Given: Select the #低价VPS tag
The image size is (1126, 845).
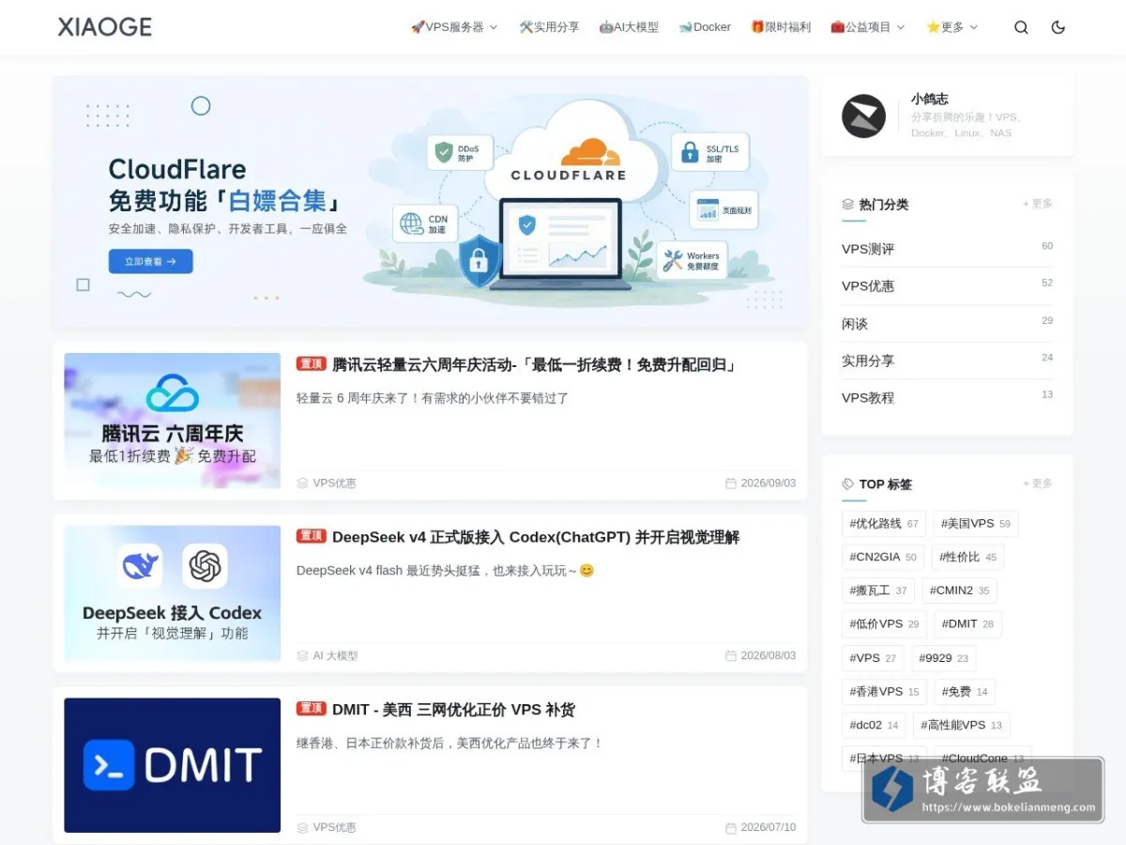Looking at the screenshot, I should click(884, 624).
